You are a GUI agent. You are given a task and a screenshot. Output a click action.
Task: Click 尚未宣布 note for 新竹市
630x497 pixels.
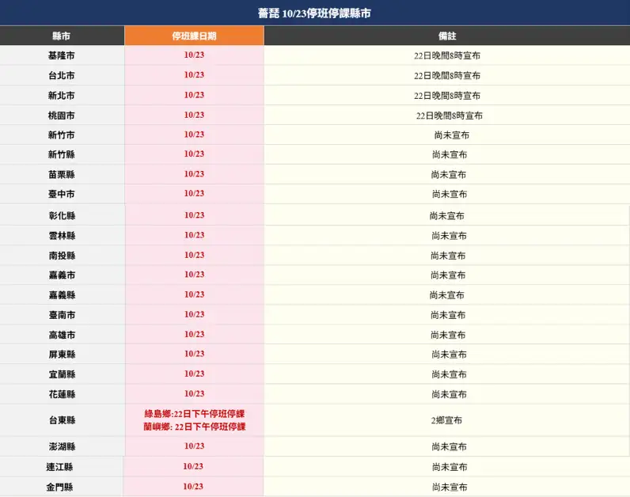(452, 135)
